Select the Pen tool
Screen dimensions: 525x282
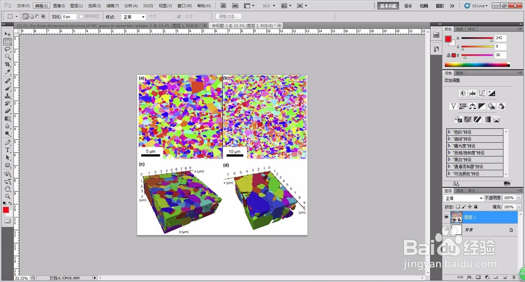pyautogui.click(x=7, y=143)
